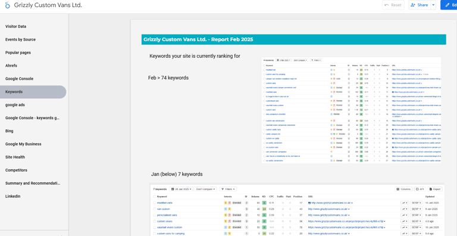Open trend chart dropdown for personalised vans row

pyautogui.click(x=405, y=215)
